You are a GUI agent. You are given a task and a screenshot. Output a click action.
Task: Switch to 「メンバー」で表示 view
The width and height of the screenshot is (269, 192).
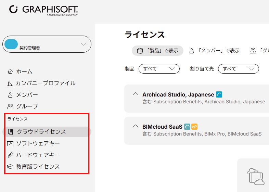coord(215,51)
